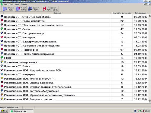Click folder icon beside 'Нефтебазы, склады ГСМ'

click(2, 70)
